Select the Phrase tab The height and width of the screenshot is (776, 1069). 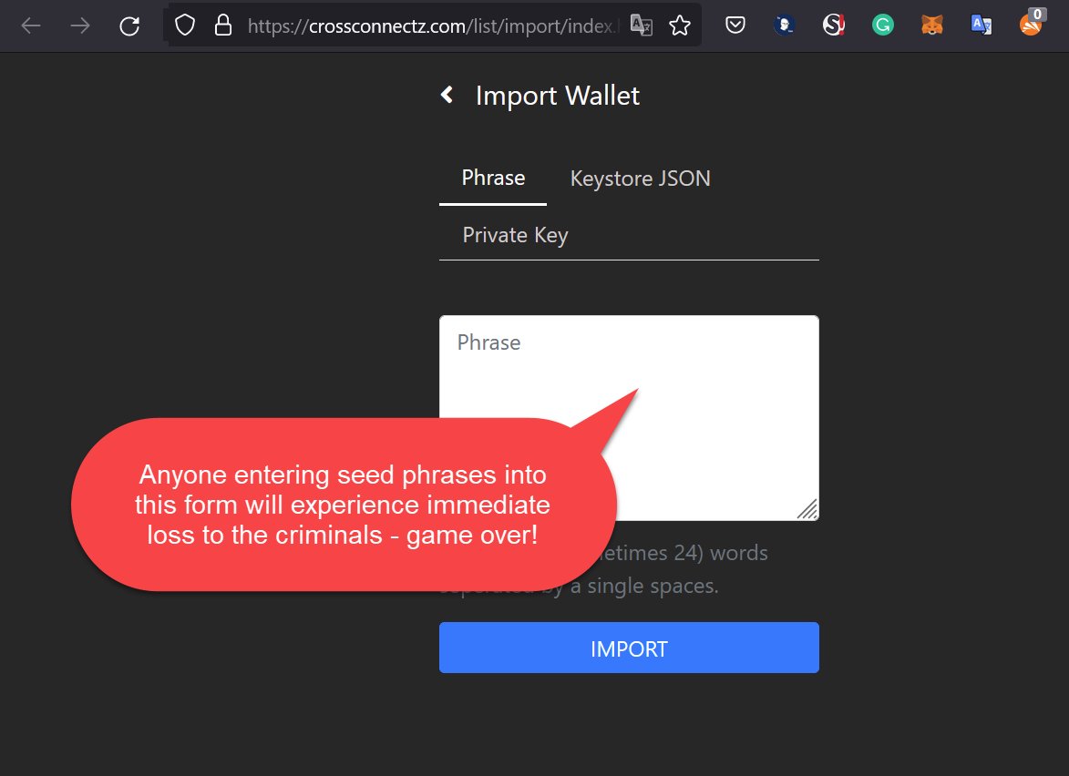click(492, 178)
